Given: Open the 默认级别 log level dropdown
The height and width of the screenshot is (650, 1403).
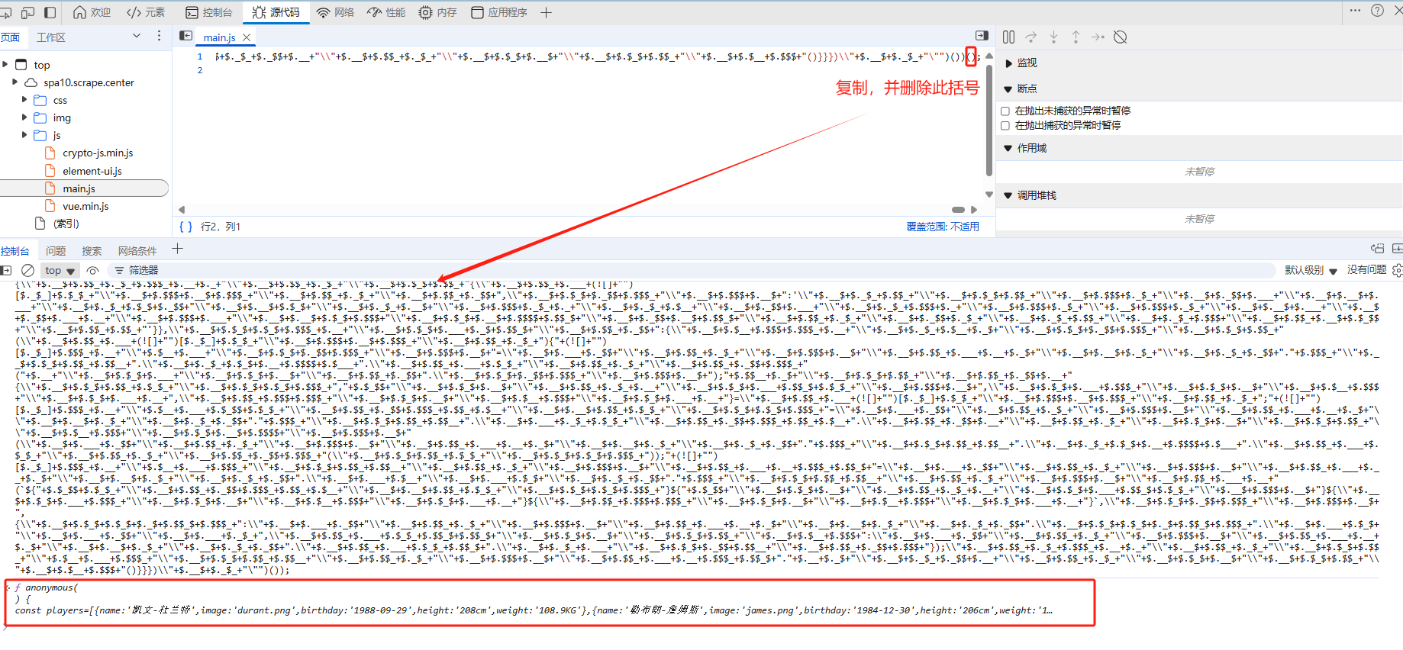Looking at the screenshot, I should point(1311,270).
